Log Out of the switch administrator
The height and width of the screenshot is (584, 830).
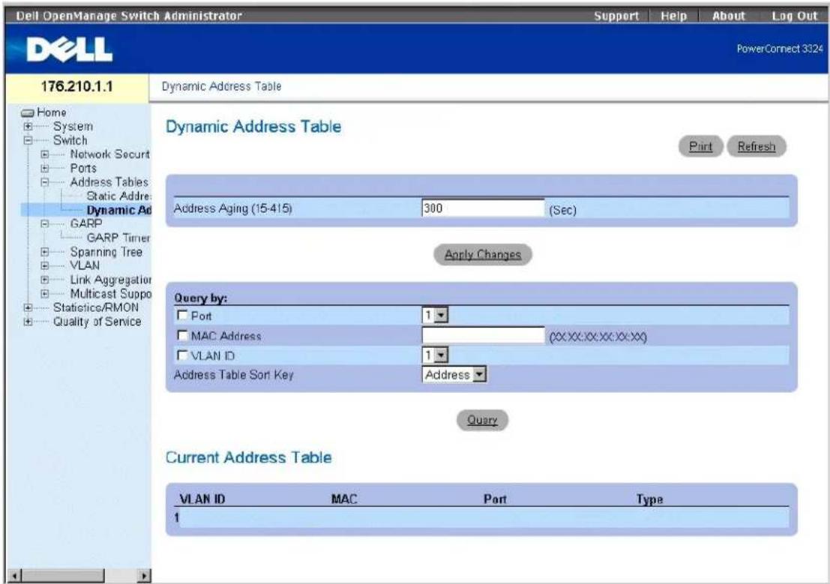795,16
